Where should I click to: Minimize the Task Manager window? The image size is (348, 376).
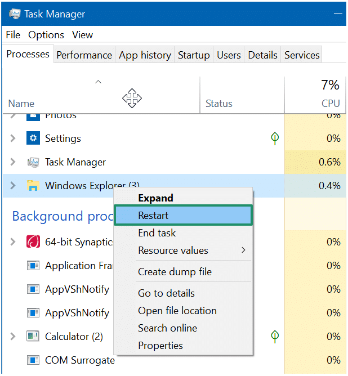[338, 14]
